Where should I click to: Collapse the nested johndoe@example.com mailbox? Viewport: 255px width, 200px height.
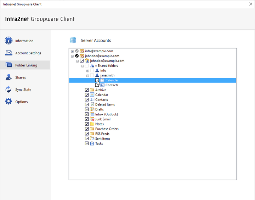pyautogui.click(x=78, y=61)
